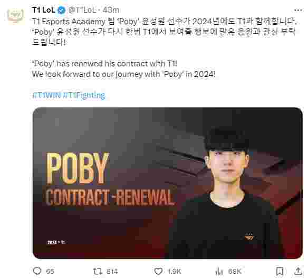Click the 68K views count
Viewport: 308px width, 279px height.
235,271
